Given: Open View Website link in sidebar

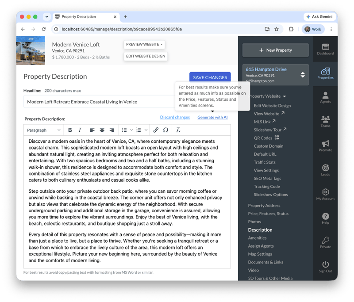Looking at the screenshot, I should pos(269,114).
